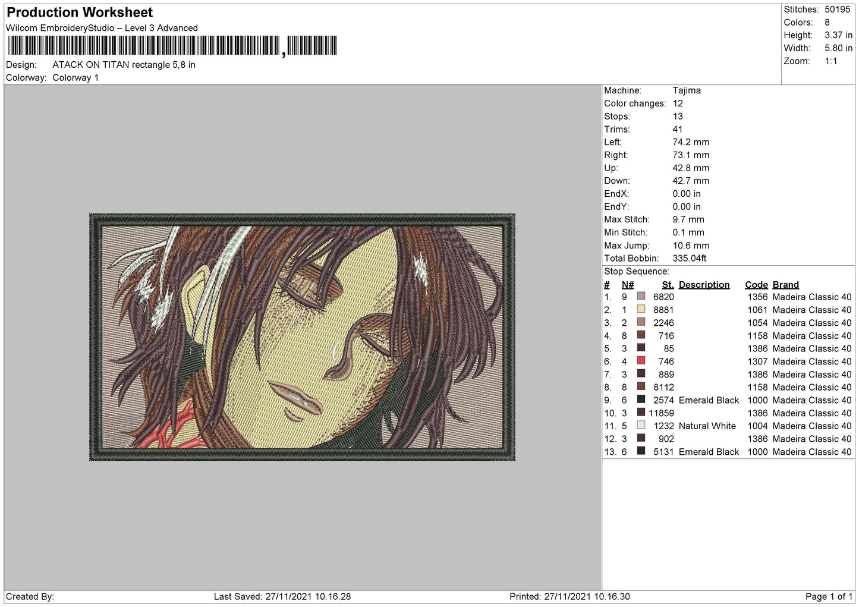This screenshot has width=859, height=607.
Task: Click thread code 1307
Action: click(758, 361)
